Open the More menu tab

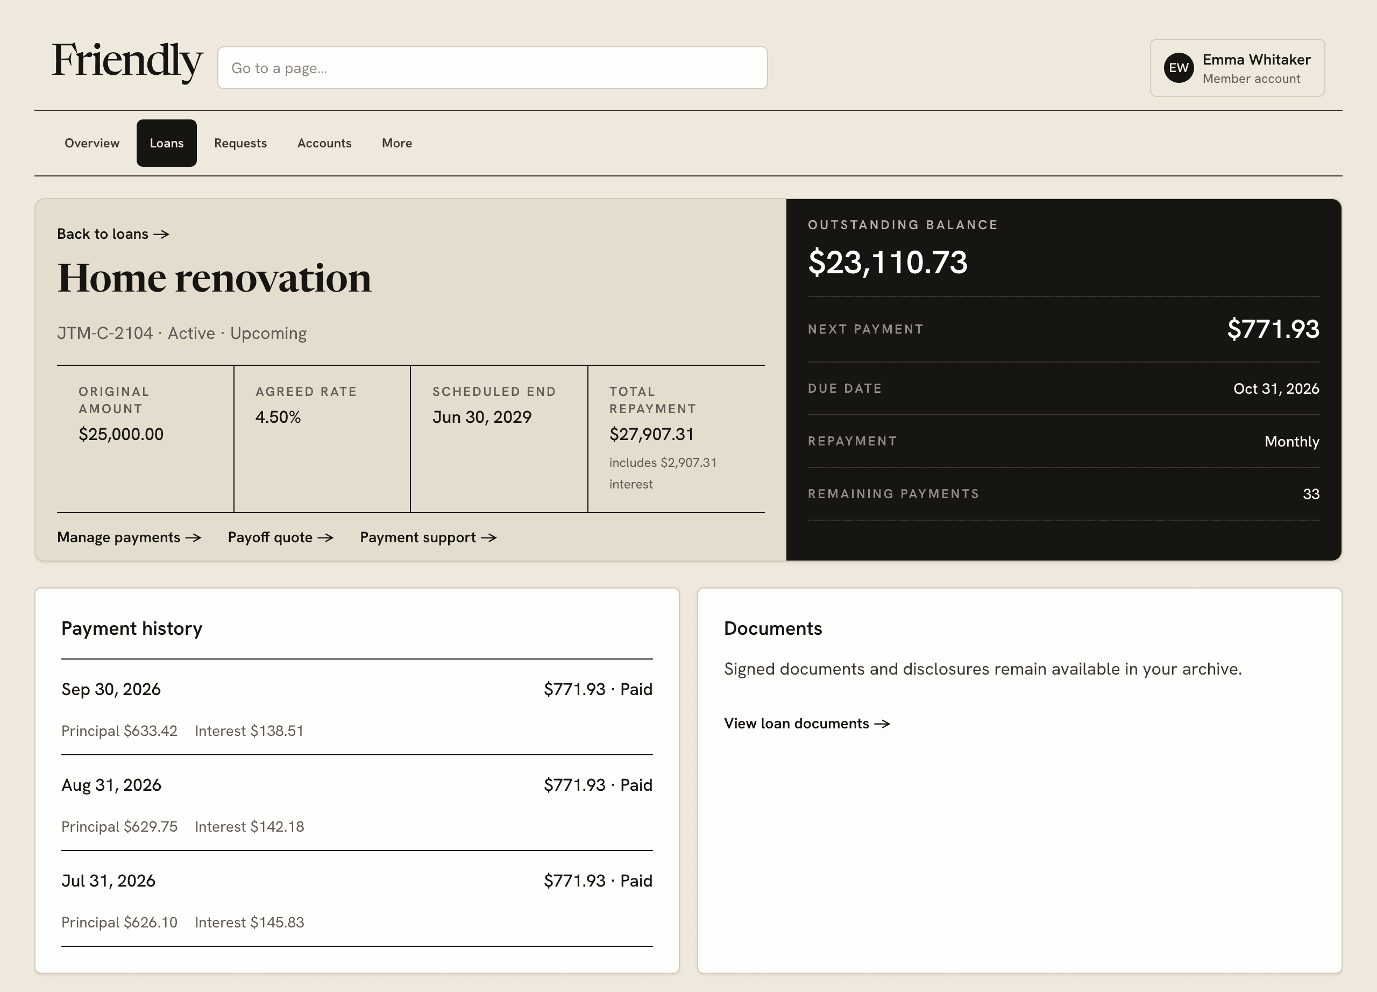coord(397,143)
